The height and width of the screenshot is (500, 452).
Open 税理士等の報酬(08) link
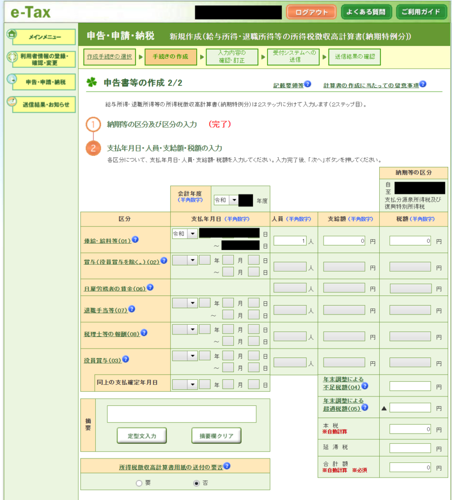click(x=112, y=334)
